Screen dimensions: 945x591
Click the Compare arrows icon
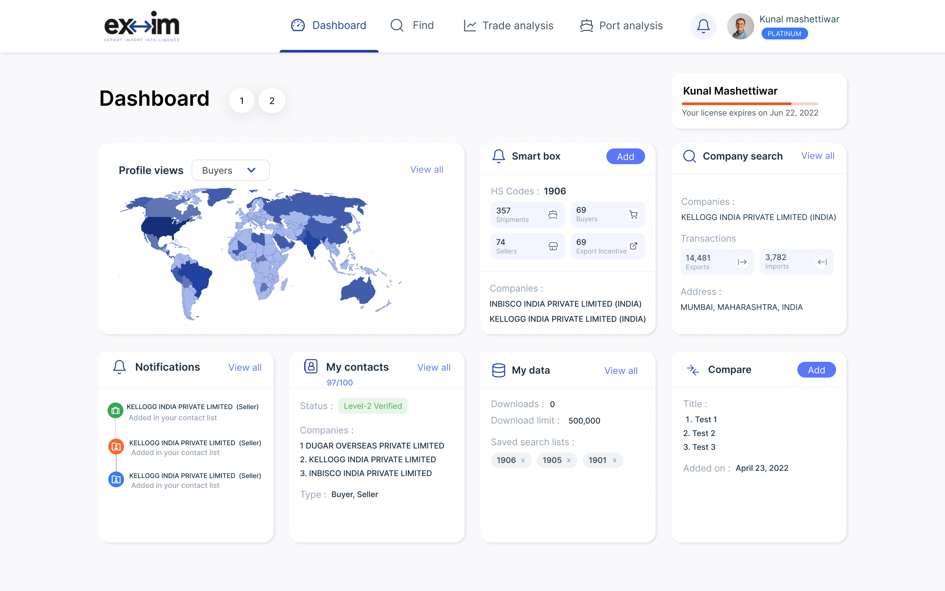click(x=693, y=370)
